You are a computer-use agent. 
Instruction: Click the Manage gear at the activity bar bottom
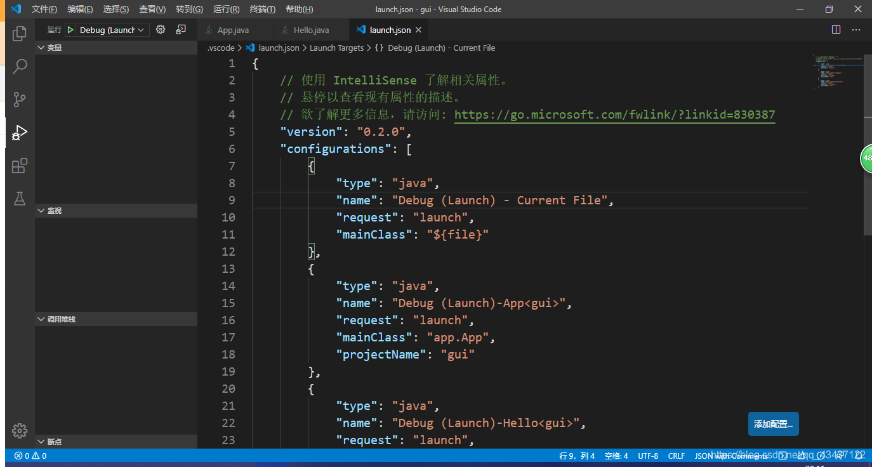[19, 430]
